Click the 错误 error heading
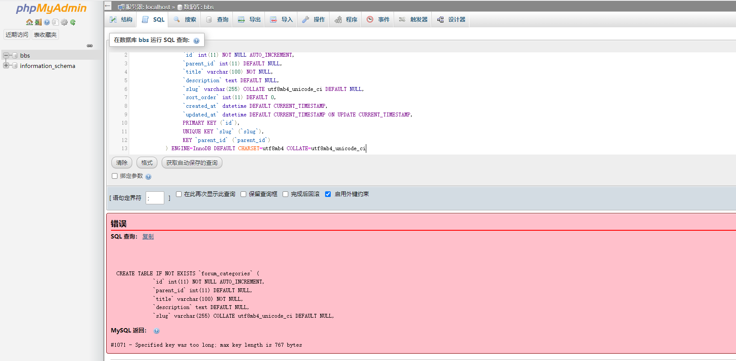This screenshot has height=361, width=736. 118,224
